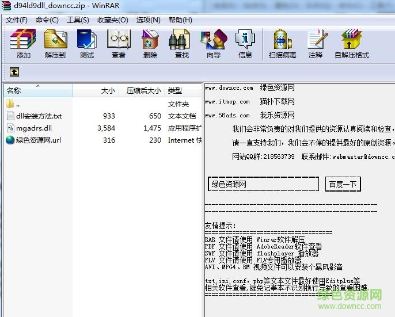Image resolution: width=395 pixels, height=317 pixels.
Task: Click the 扫描病毒 (Virus Scan) icon
Action: pyautogui.click(x=282, y=44)
